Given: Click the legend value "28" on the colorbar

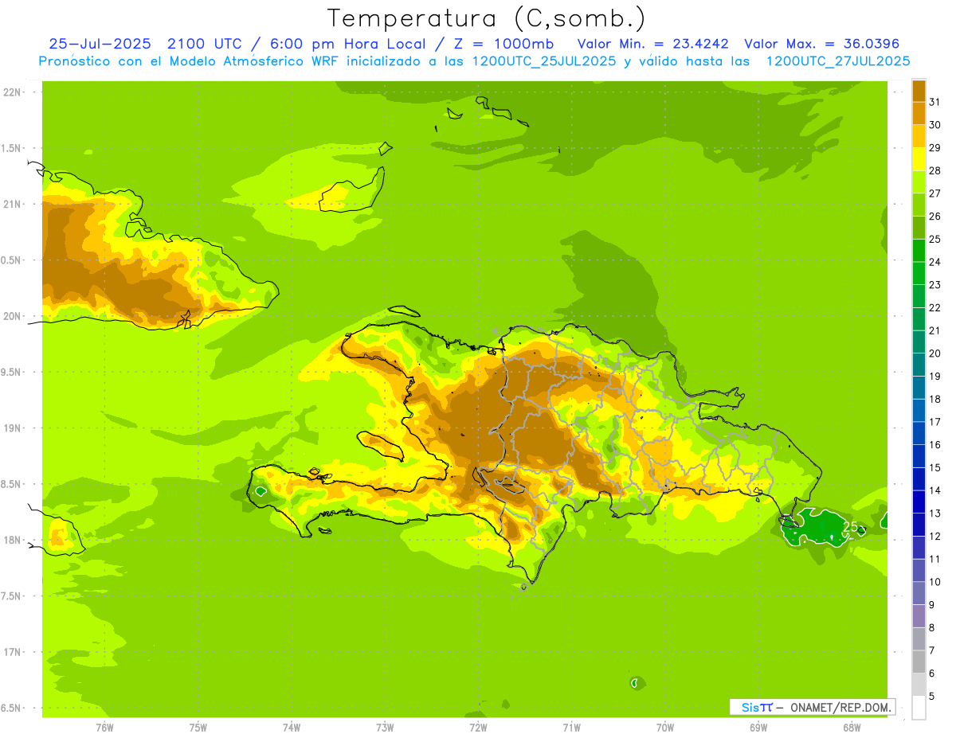Looking at the screenshot, I should [934, 170].
